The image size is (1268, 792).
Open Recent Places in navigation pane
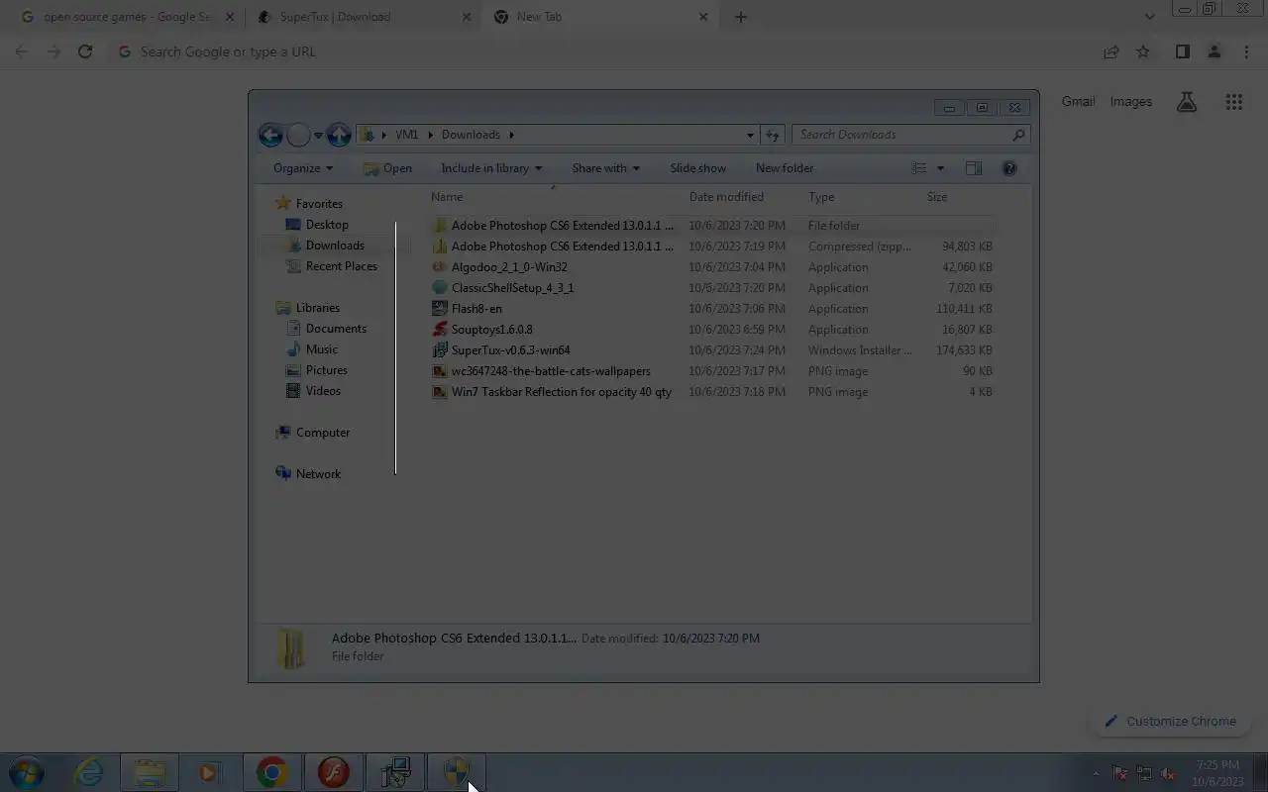342,266
